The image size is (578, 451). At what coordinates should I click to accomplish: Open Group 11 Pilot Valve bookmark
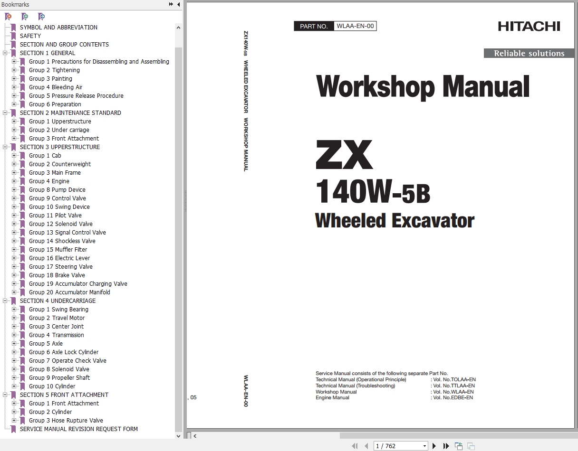tap(55, 216)
